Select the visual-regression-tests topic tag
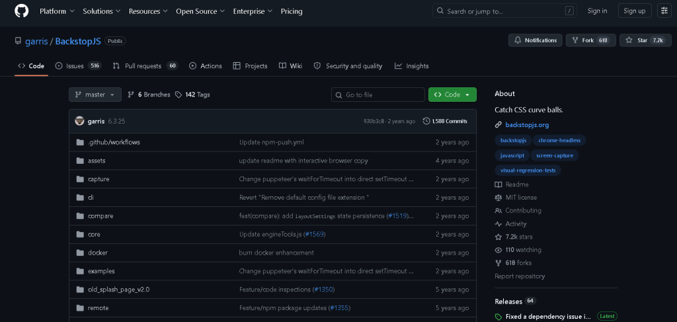 pos(528,170)
